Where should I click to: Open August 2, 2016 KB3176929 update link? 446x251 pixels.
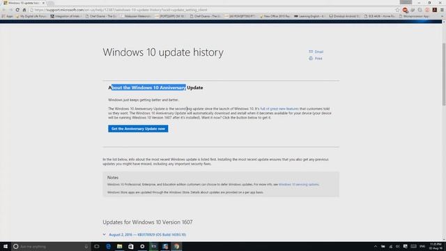click(147, 235)
